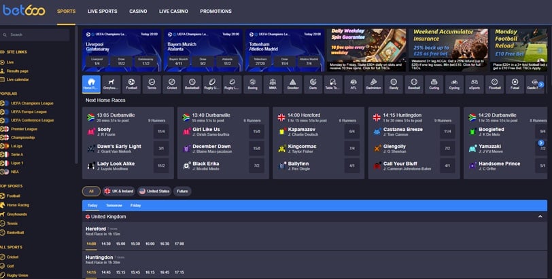Open Premier League in sidebar

24,129
